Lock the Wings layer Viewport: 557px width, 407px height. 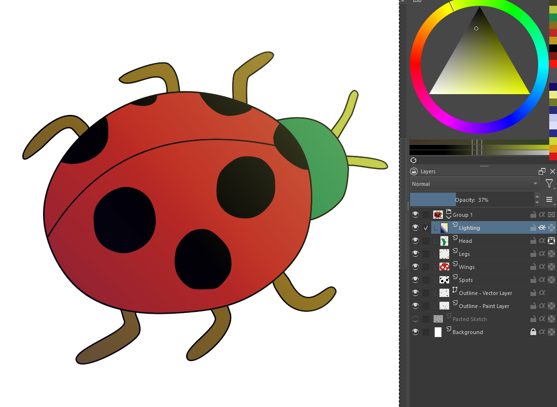[533, 267]
